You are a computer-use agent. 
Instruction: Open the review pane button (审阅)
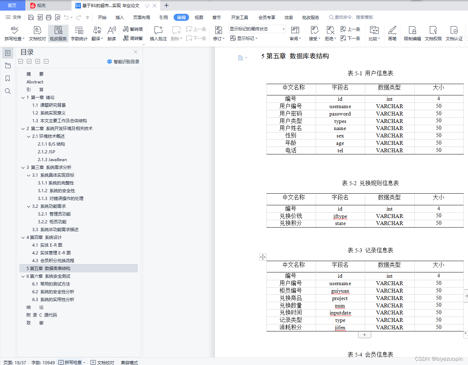click(295, 34)
